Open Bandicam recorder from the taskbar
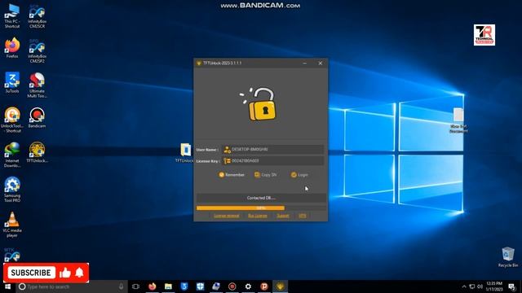 (x=232, y=286)
